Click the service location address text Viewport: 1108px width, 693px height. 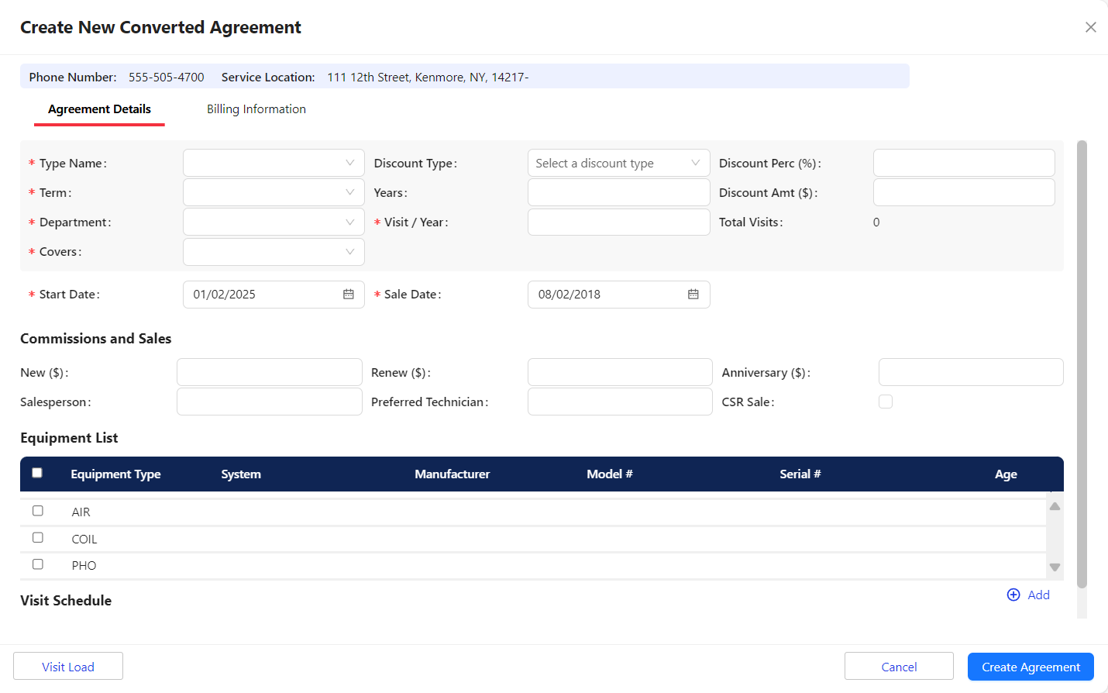pos(428,77)
